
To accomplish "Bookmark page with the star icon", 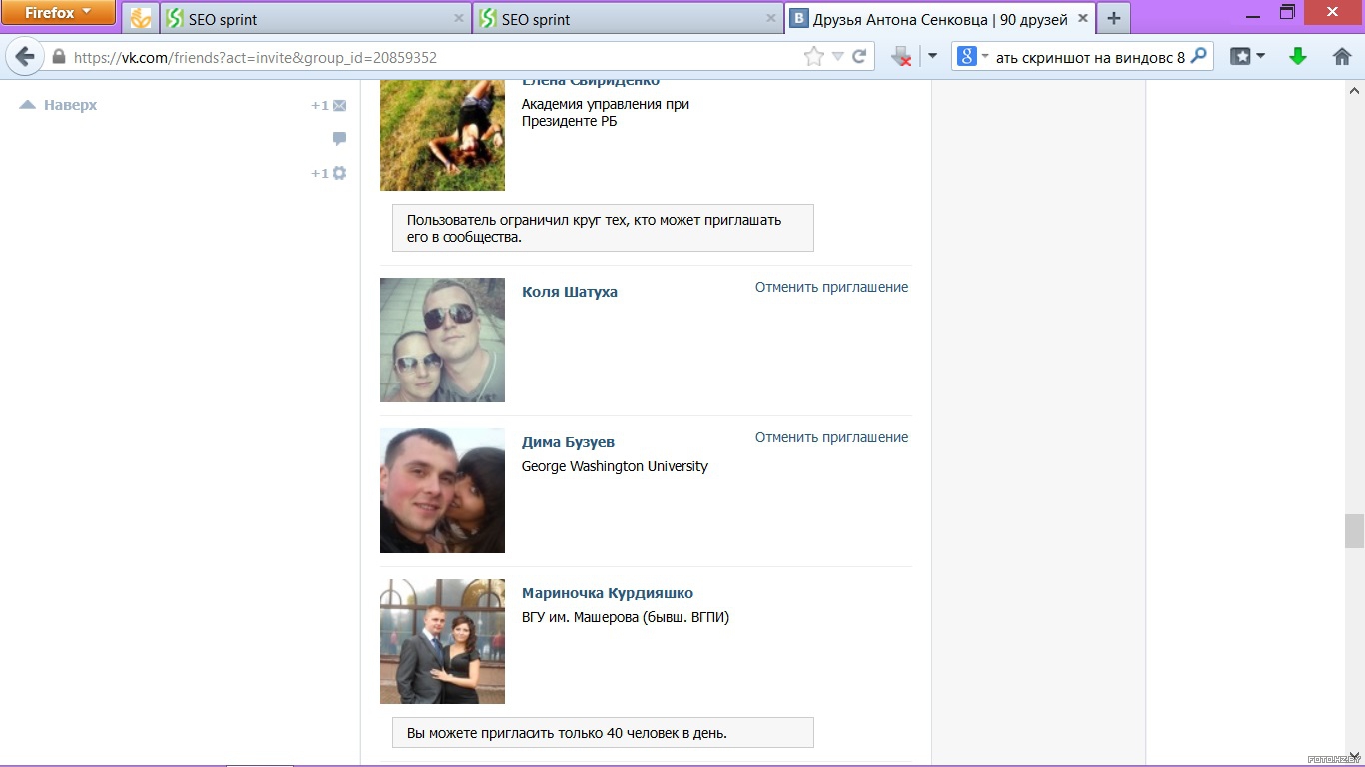I will click(x=814, y=57).
